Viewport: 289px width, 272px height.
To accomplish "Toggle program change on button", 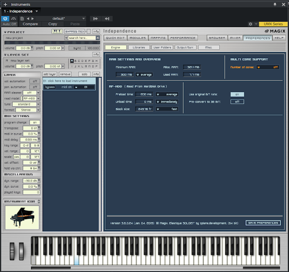I will (35, 122).
